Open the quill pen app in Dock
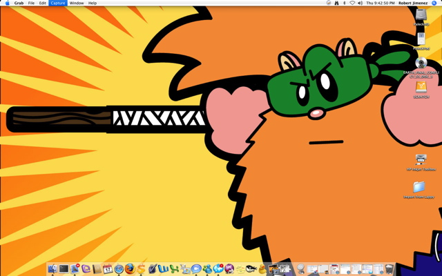442x276 pixels. click(x=153, y=269)
